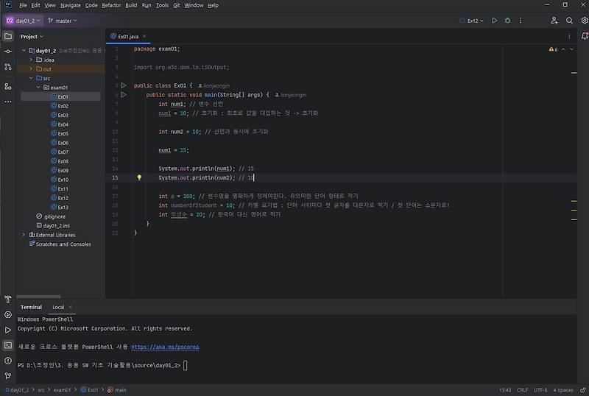The height and width of the screenshot is (396, 589).
Task: Toggle the Project tool window folder icon
Action: pos(8,36)
